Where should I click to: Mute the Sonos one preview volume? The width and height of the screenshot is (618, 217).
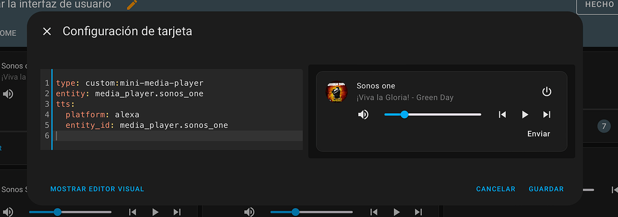tap(363, 114)
